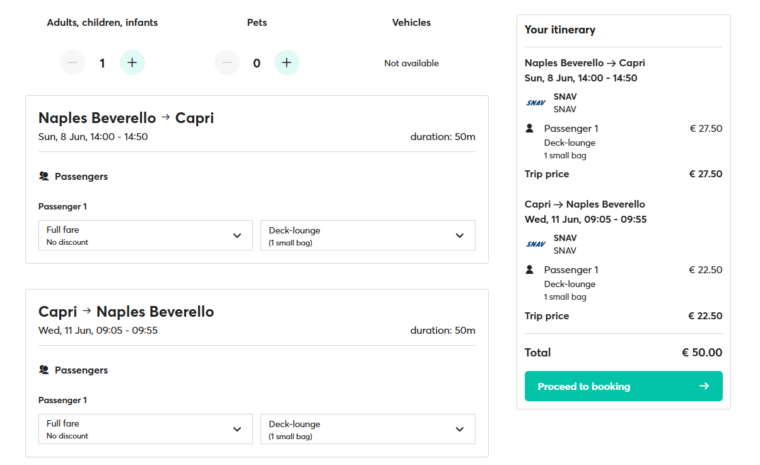Click Passengers group icon in Capri-Naples card

point(44,370)
